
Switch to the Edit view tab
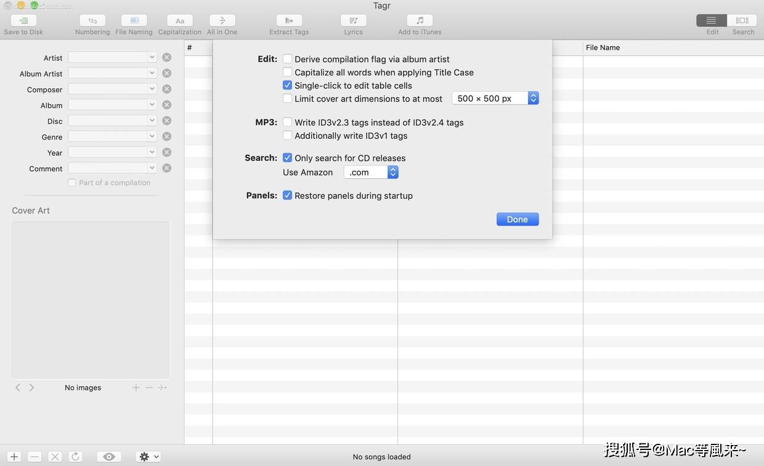pos(712,21)
